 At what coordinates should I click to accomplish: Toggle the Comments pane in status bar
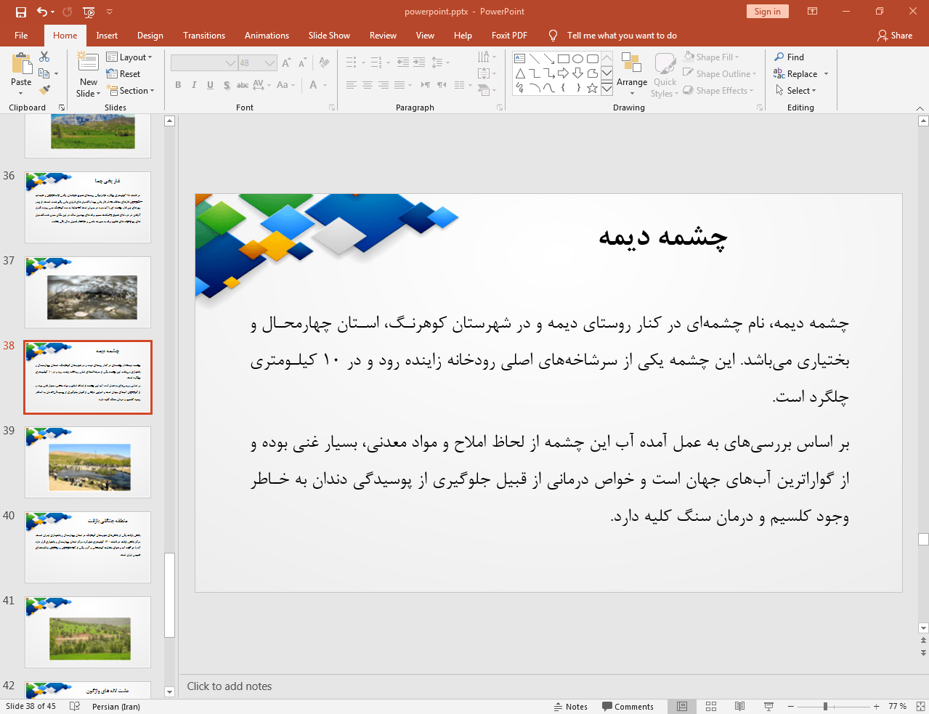click(x=628, y=706)
